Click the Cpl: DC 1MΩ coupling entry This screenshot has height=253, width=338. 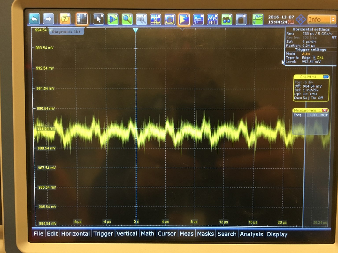(306, 94)
